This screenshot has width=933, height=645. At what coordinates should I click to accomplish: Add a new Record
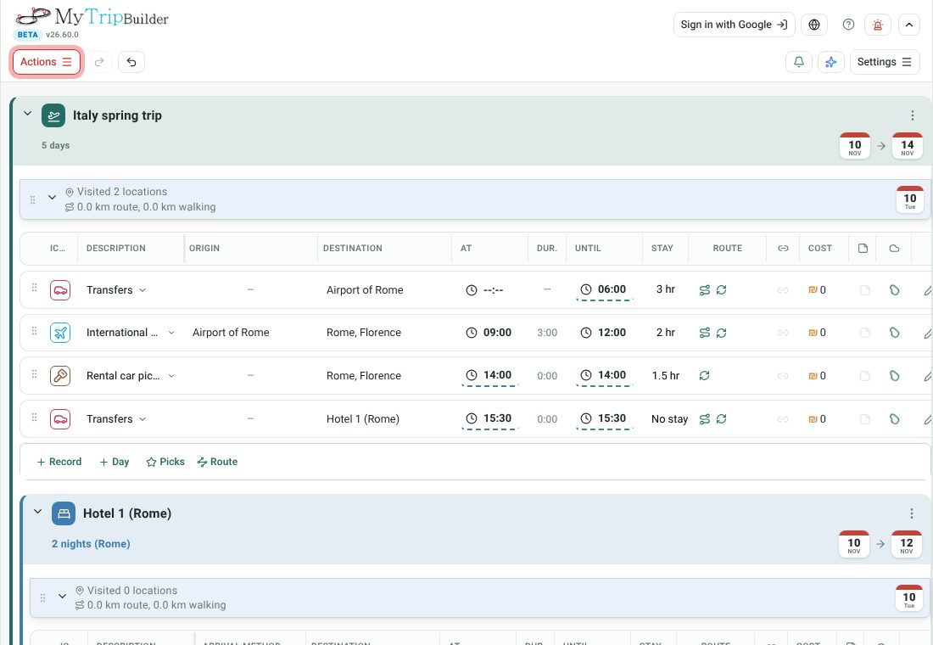[59, 462]
